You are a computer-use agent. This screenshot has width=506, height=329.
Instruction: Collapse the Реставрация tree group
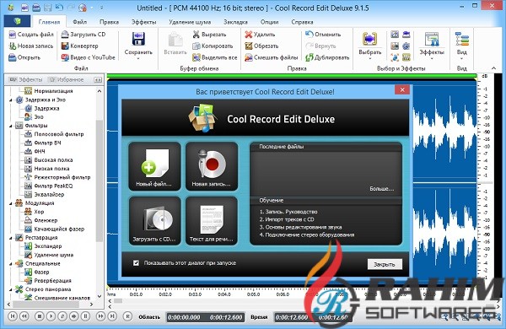[11, 238]
